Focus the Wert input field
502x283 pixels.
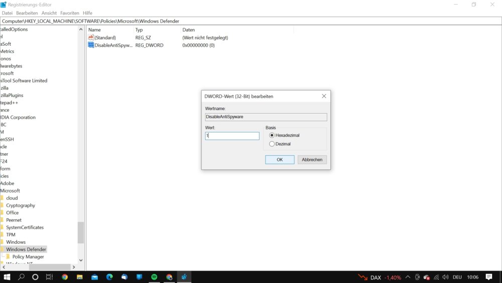tap(232, 136)
